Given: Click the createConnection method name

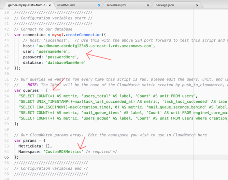Looking at the screenshot, I should [x=84, y=35].
